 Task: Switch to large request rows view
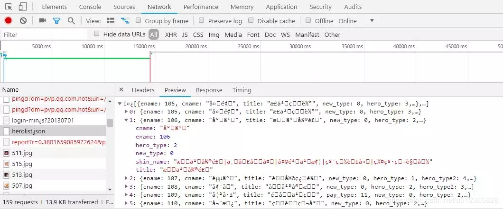pos(111,20)
